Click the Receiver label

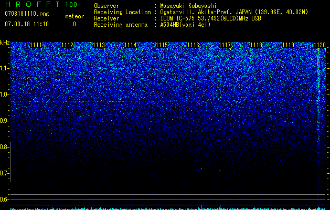(107, 18)
